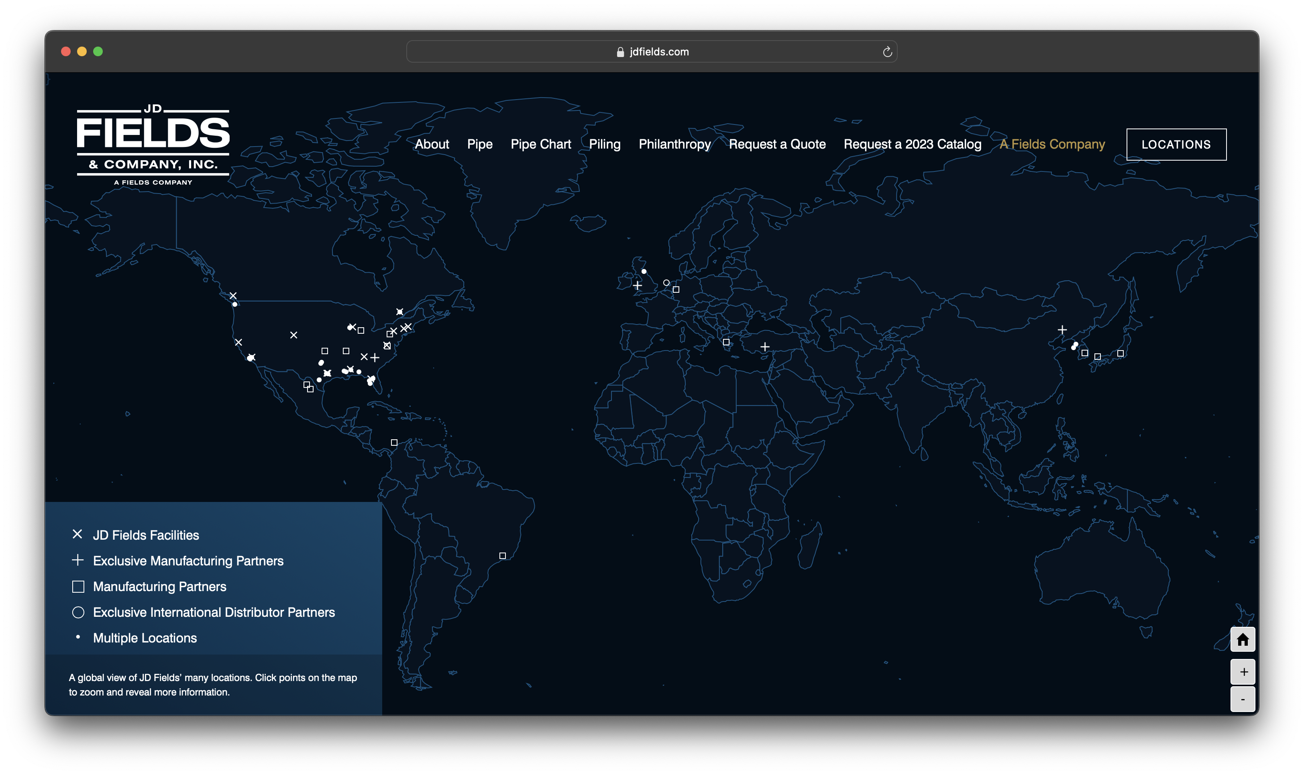
Task: Click the green fullscreen window button
Action: (x=98, y=51)
